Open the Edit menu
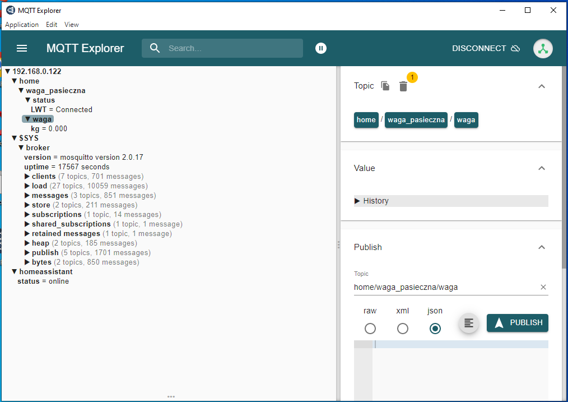 pyautogui.click(x=52, y=25)
